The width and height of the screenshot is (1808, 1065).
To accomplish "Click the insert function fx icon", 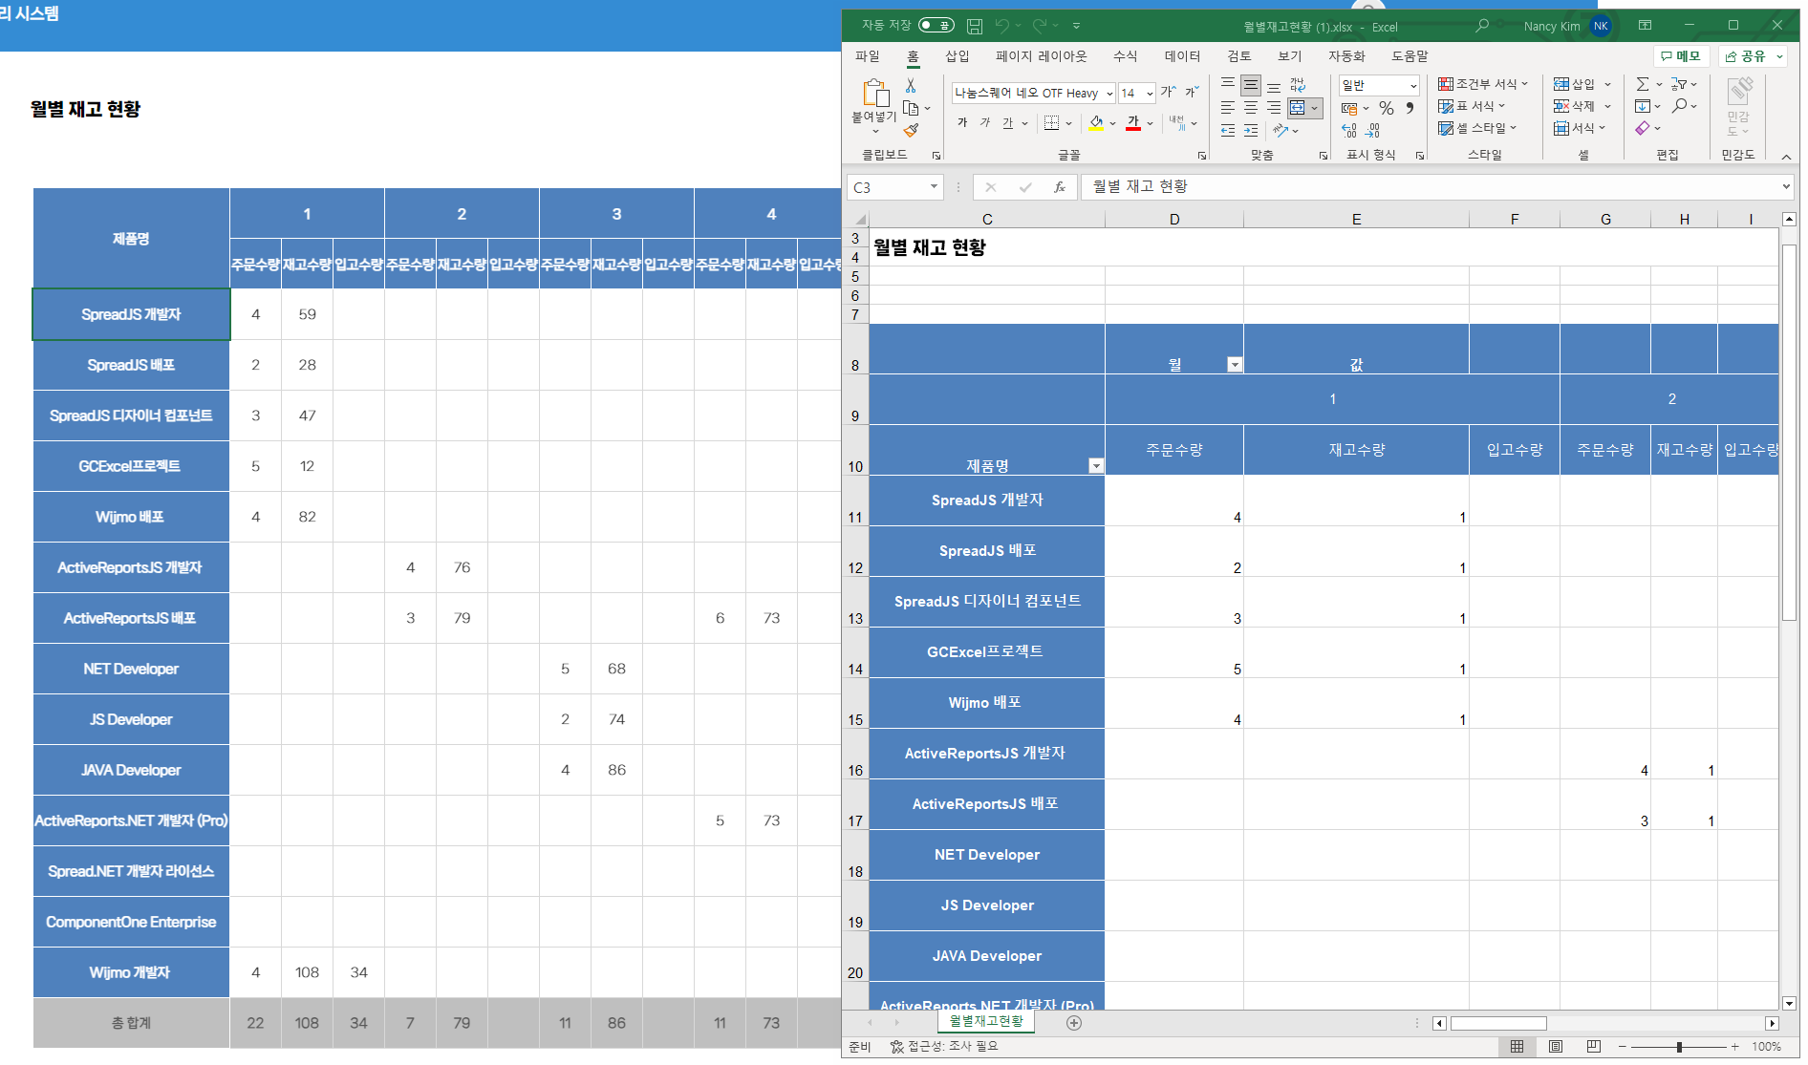I will click(x=1059, y=187).
